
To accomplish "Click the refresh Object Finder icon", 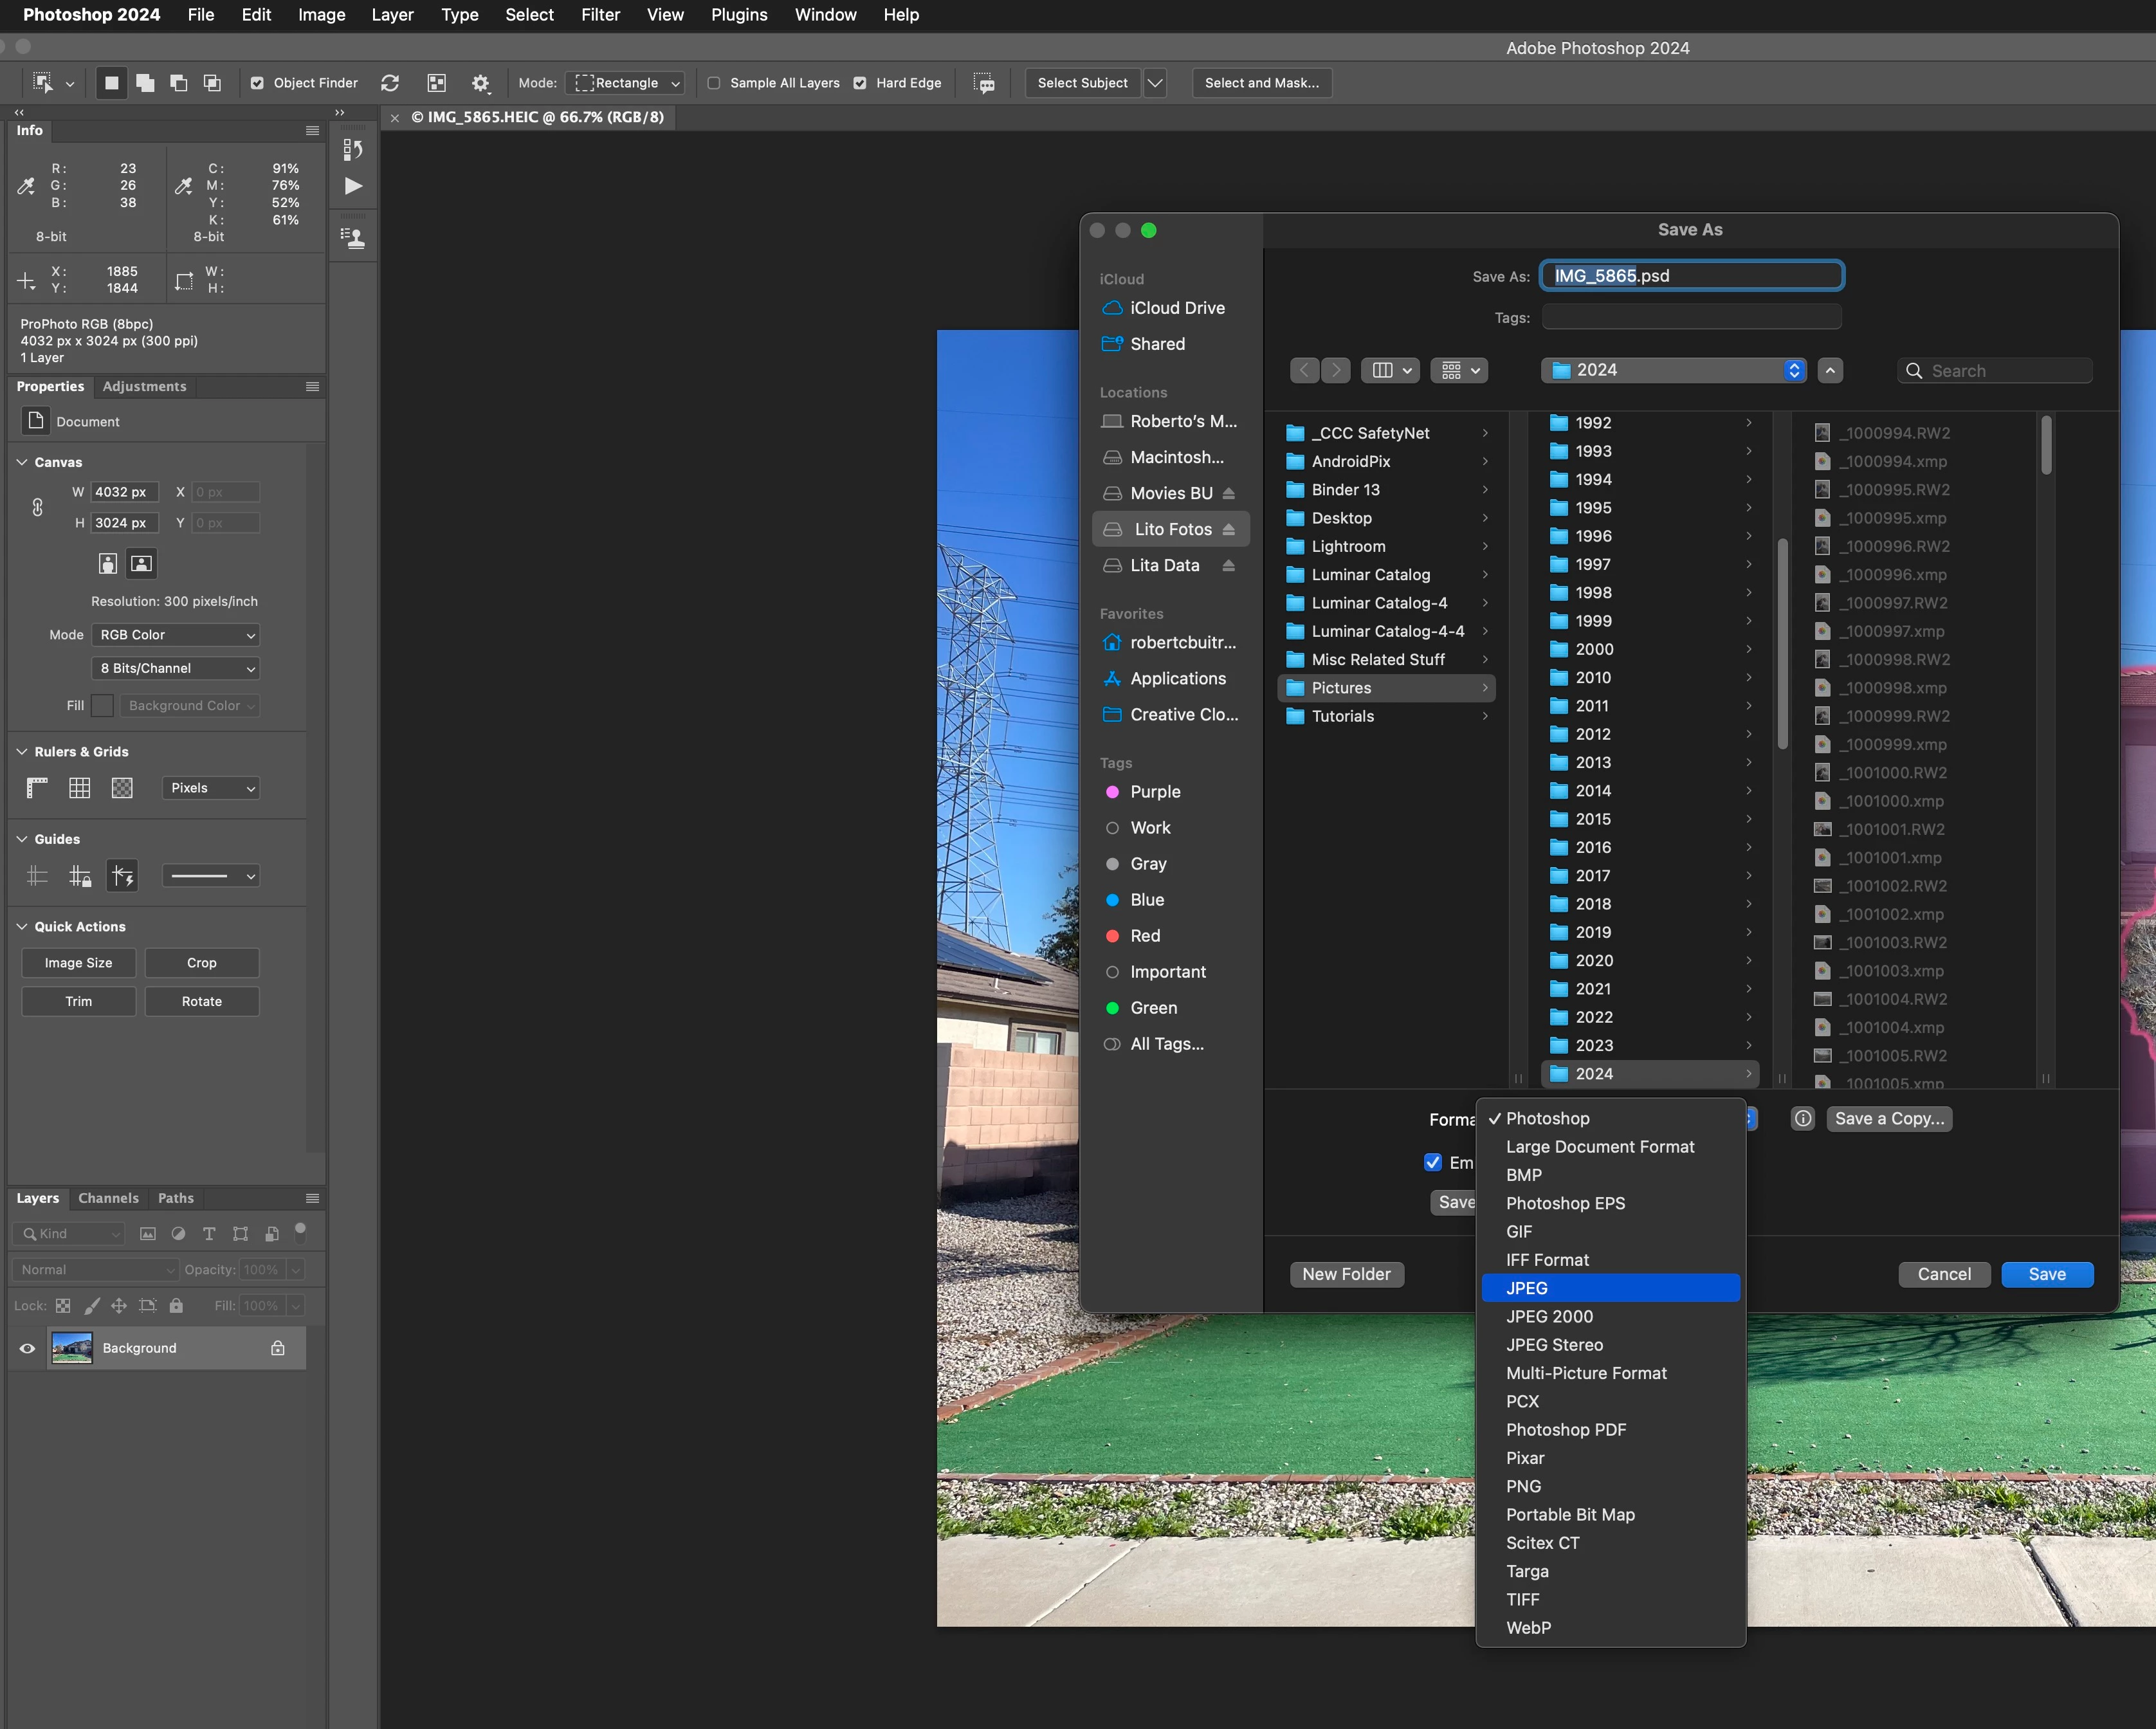I will 390,83.
